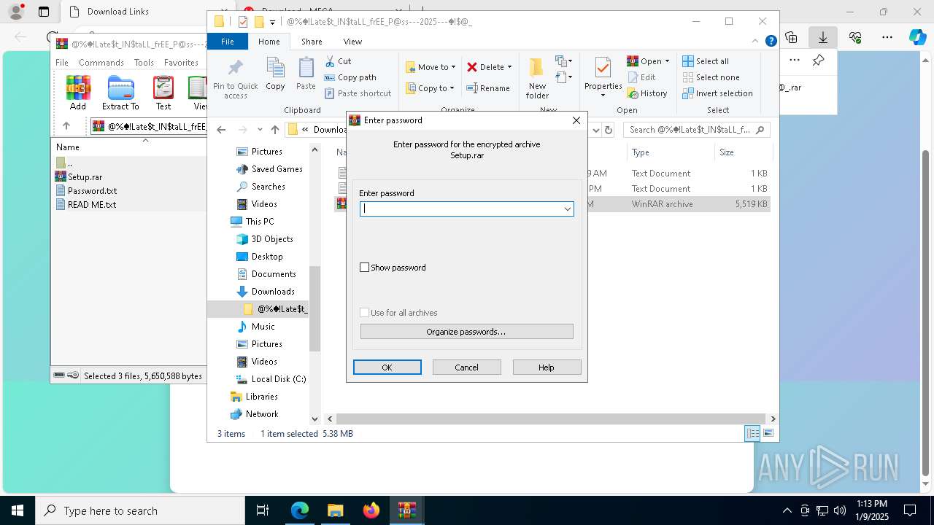Open the Commands menu in WinRAR

(x=101, y=63)
